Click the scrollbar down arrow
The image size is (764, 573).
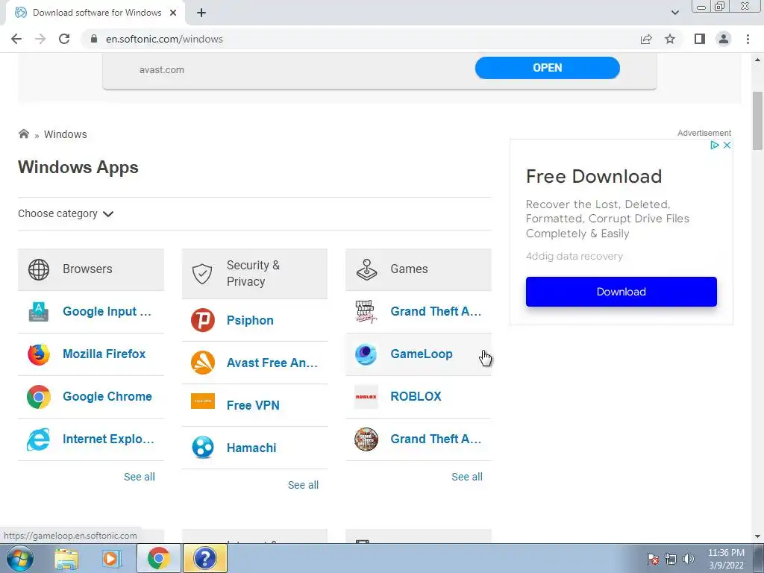[x=757, y=536]
